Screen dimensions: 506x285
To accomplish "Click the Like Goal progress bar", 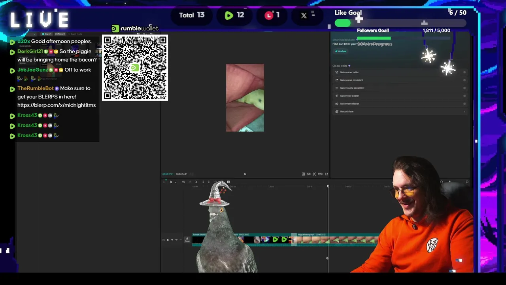I will (x=400, y=23).
